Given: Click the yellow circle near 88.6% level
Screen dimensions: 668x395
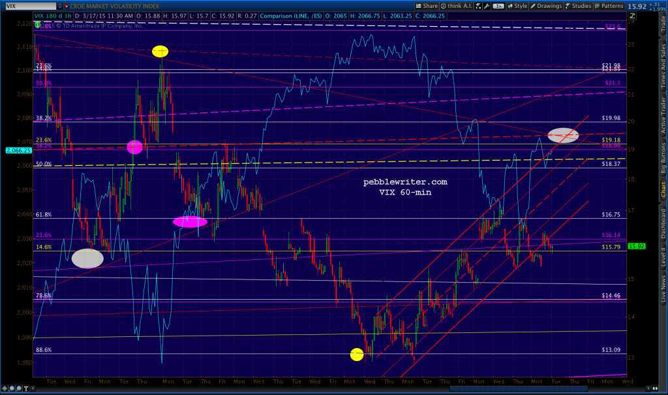Looking at the screenshot, I should 357,354.
